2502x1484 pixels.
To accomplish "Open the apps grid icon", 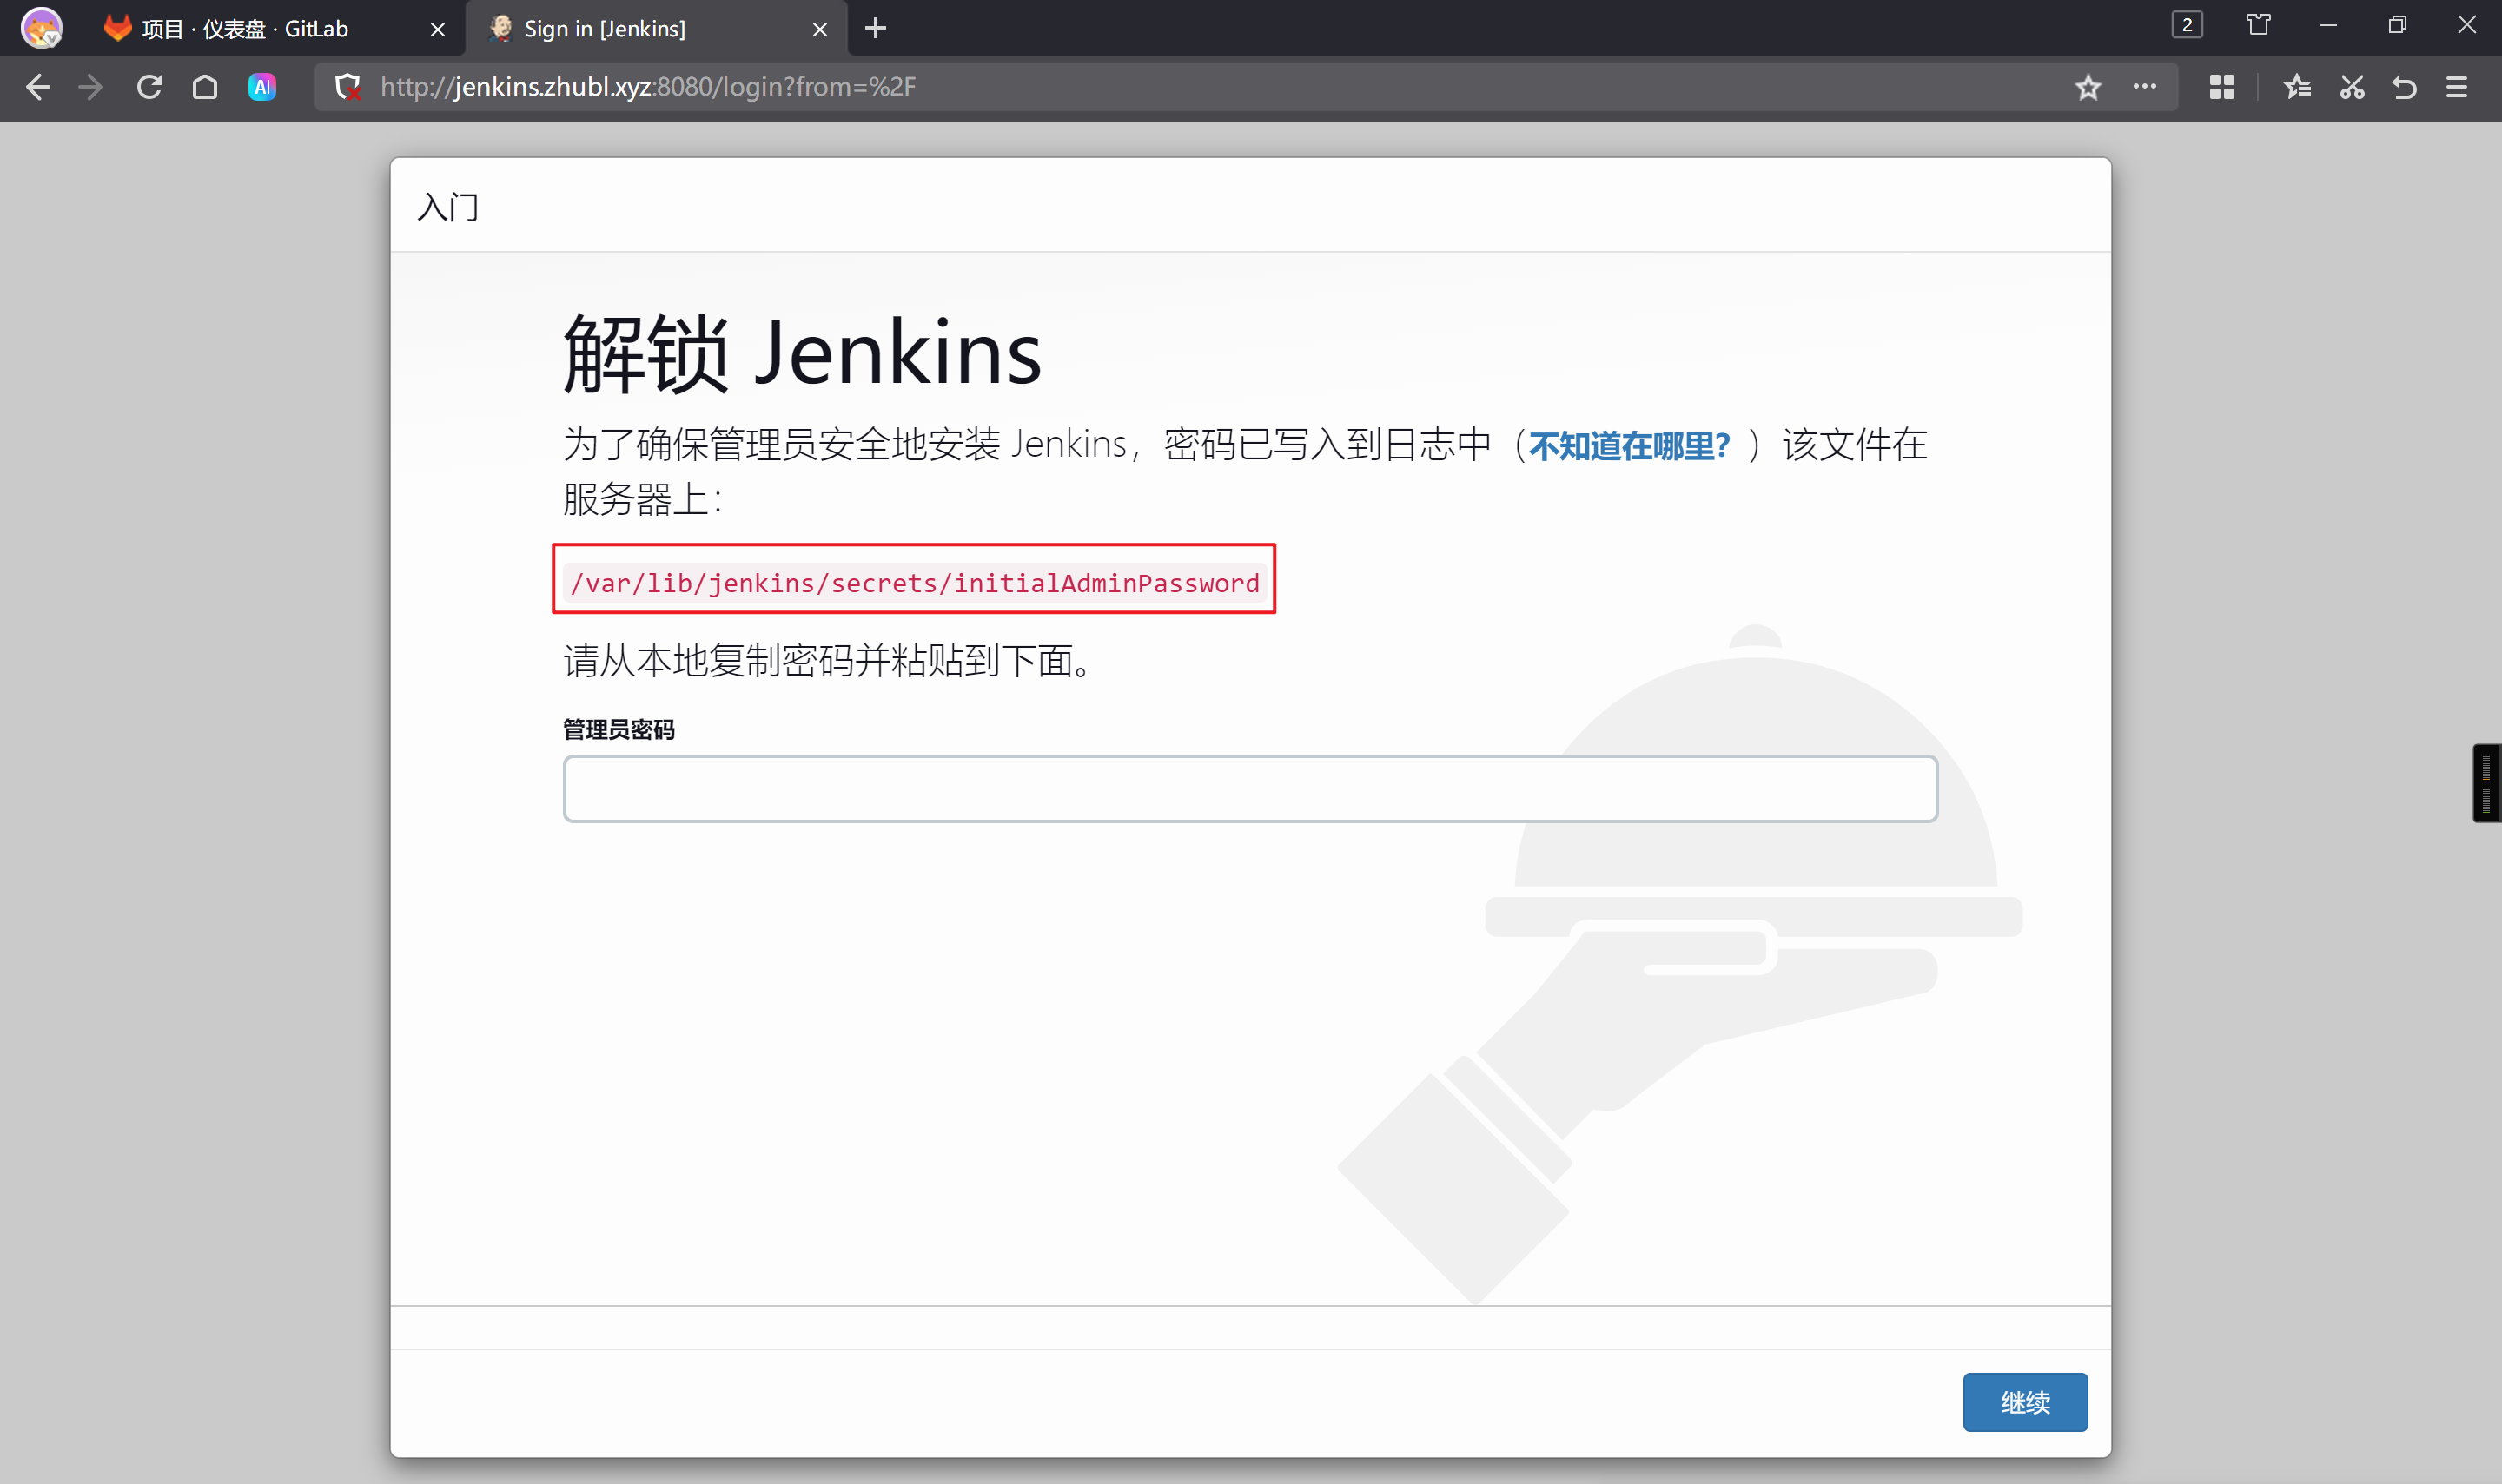I will coord(2221,87).
